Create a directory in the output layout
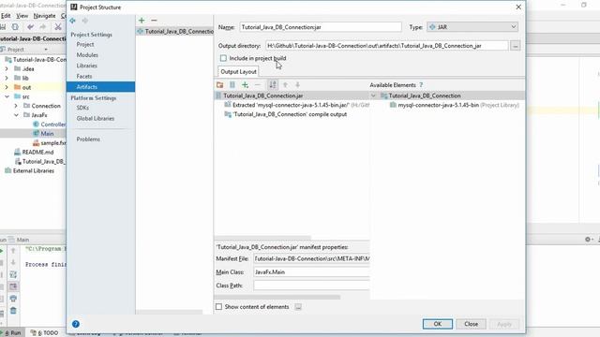Viewport: 600px width, 337px height. 220,85
